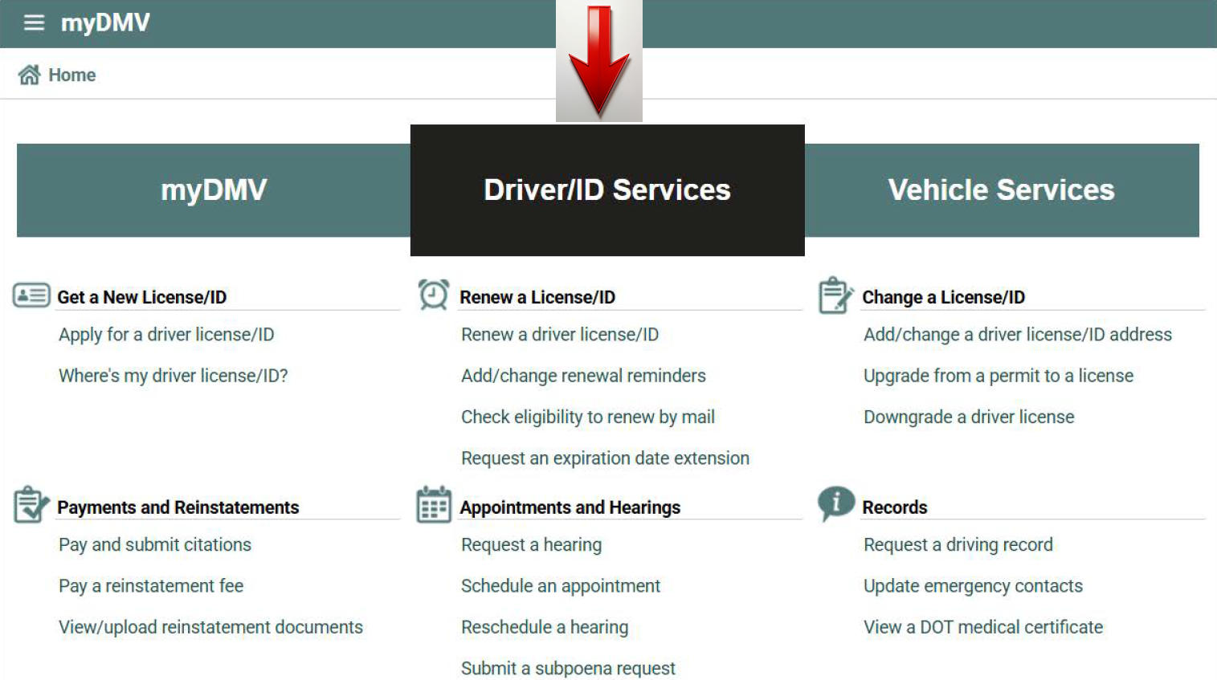The height and width of the screenshot is (680, 1217).
Task: Select the ID card icon beside Get a New License/ID
Action: click(x=31, y=294)
